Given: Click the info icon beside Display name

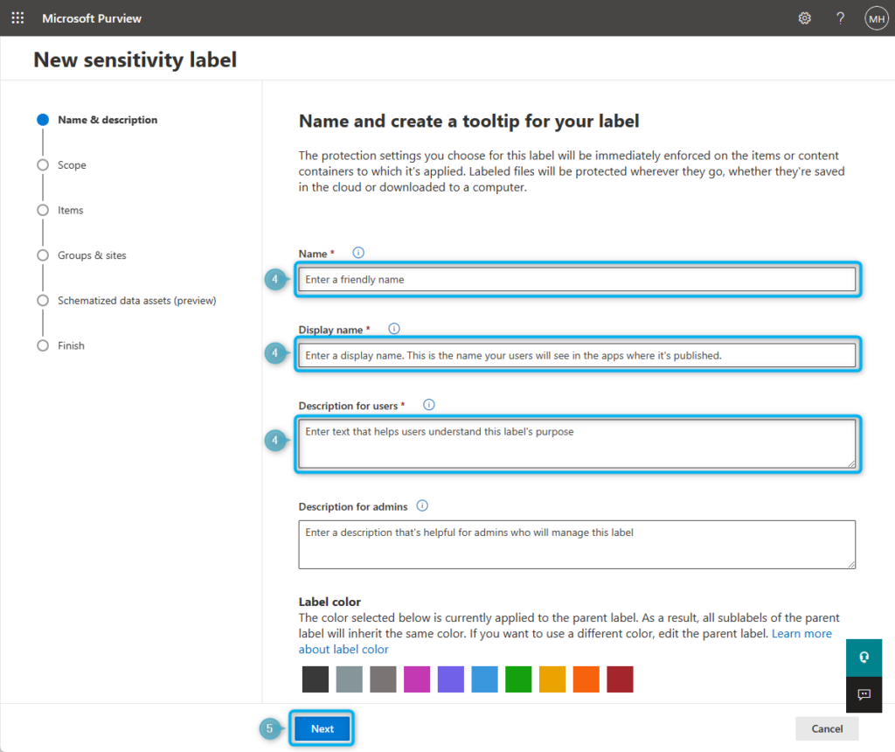Looking at the screenshot, I should pos(393,328).
